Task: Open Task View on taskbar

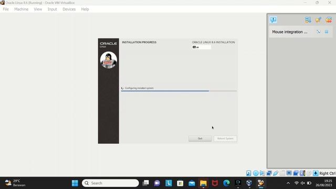Action: pyautogui.click(x=146, y=183)
